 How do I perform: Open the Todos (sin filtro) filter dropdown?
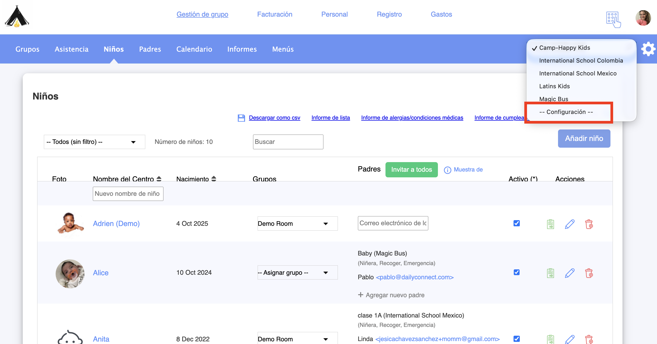pyautogui.click(x=94, y=142)
